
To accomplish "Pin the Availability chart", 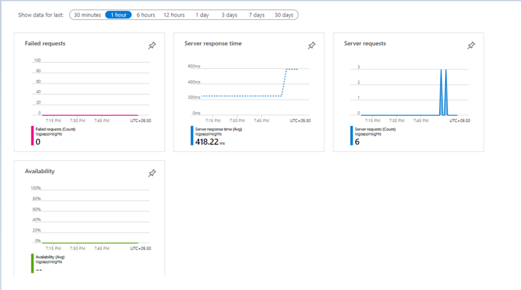I will (x=152, y=173).
